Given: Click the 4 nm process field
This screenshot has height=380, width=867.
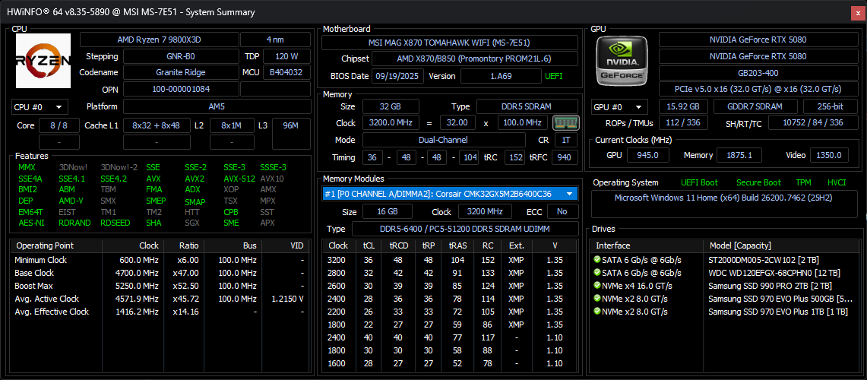Looking at the screenshot, I should point(275,40).
